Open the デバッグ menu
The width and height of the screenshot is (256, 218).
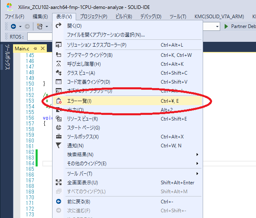tap(151, 17)
